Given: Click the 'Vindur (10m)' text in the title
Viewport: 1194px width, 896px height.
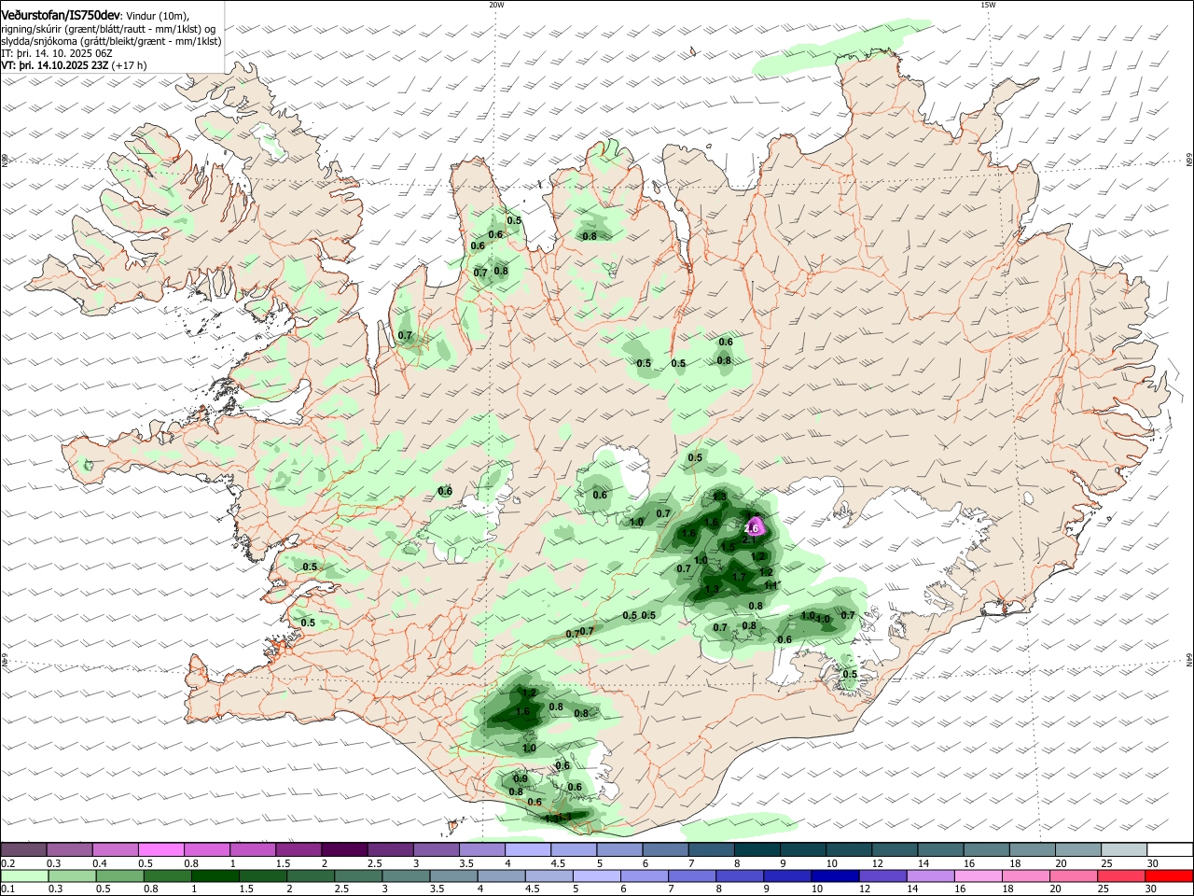Looking at the screenshot, I should 157,15.
